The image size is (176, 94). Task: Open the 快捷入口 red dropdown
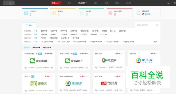click(x=56, y=3)
